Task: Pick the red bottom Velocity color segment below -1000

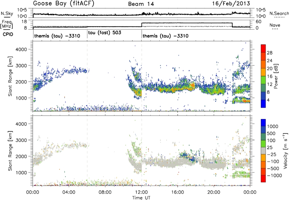Action: (263, 179)
